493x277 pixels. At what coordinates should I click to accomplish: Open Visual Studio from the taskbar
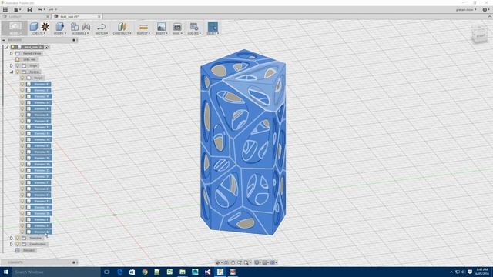(x=207, y=272)
